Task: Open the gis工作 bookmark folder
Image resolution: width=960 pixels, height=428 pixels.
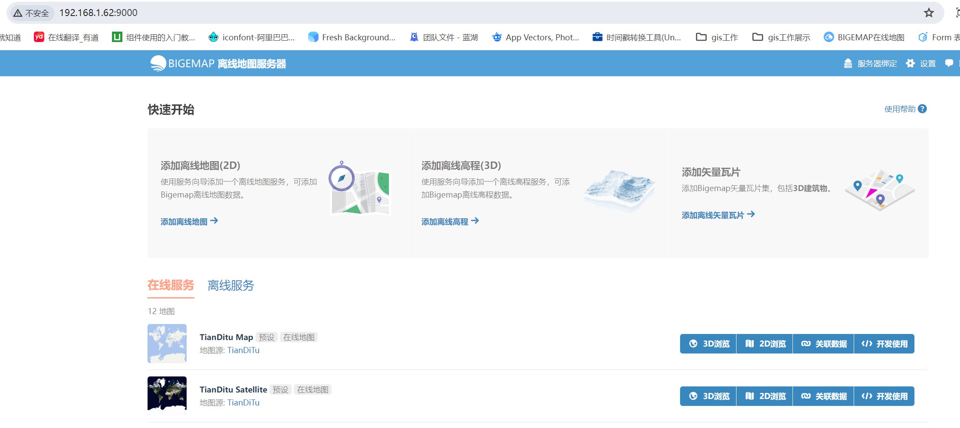Action: [717, 37]
